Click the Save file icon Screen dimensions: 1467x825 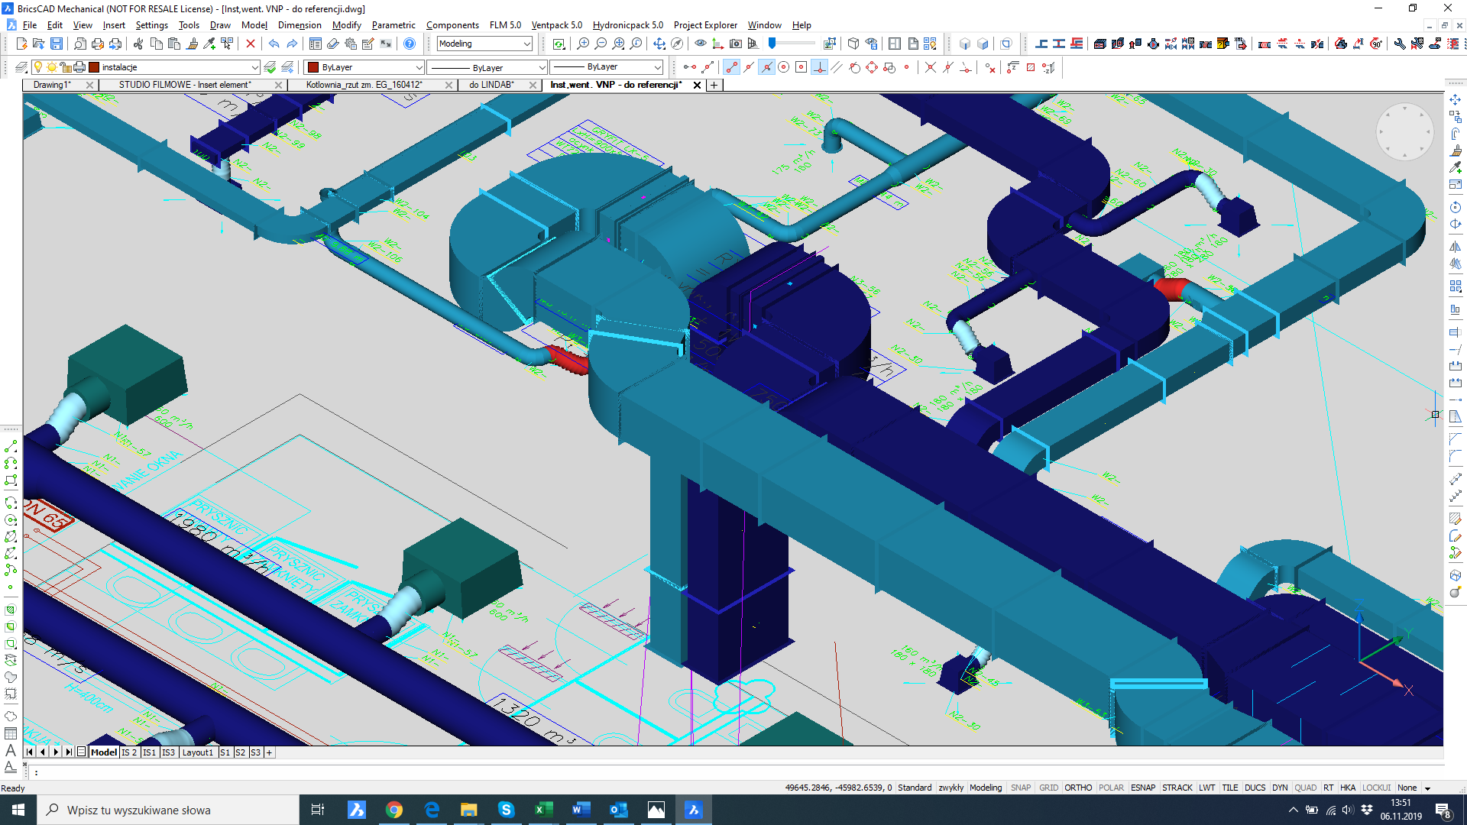[x=57, y=44]
